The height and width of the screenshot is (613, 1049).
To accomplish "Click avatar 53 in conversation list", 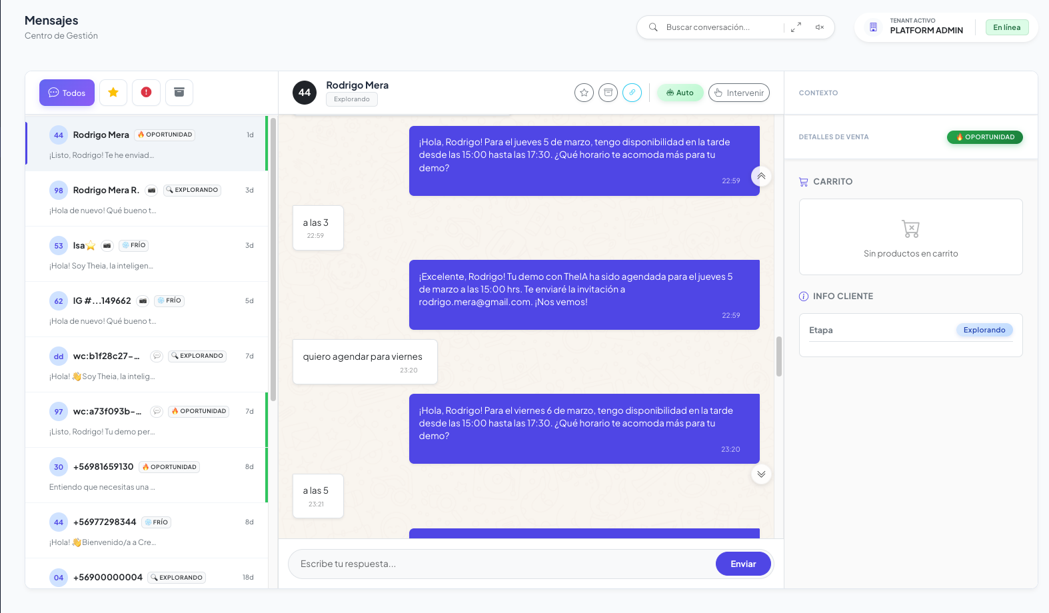I will (59, 246).
